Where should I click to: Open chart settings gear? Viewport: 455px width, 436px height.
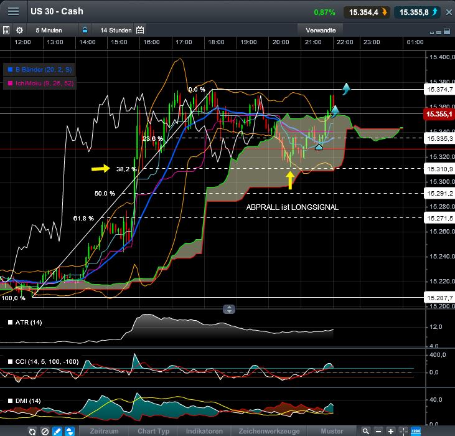pyautogui.click(x=19, y=30)
